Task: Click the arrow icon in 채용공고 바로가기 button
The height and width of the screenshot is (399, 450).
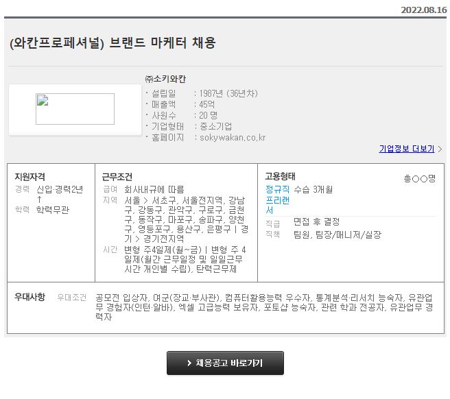Action: coord(189,363)
